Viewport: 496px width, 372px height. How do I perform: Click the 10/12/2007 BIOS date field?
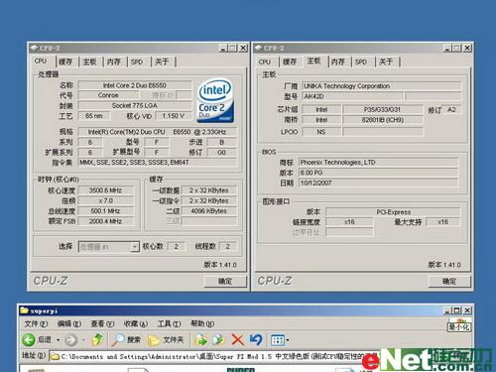coord(379,183)
